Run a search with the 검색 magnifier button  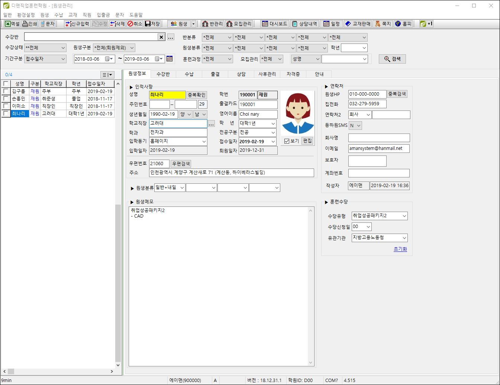[392, 59]
